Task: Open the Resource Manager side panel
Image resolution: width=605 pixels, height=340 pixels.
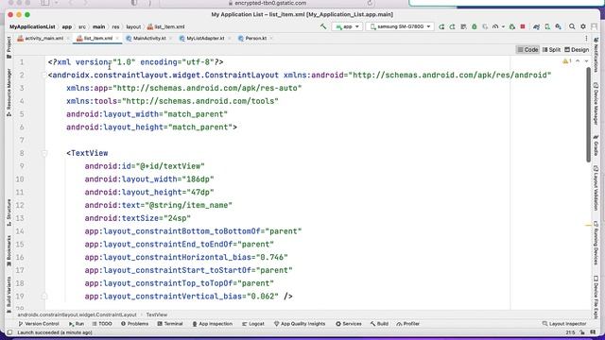Action: pos(9,93)
